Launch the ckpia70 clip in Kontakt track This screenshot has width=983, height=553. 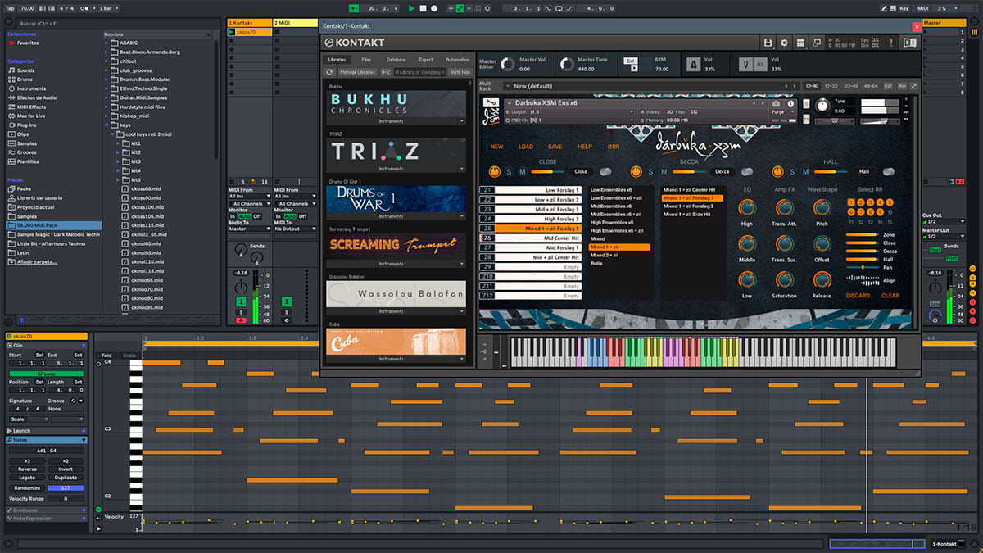232,32
